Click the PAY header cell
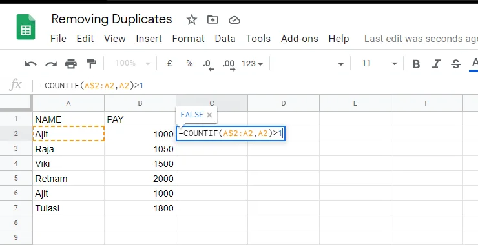This screenshot has width=478, height=245. point(140,119)
